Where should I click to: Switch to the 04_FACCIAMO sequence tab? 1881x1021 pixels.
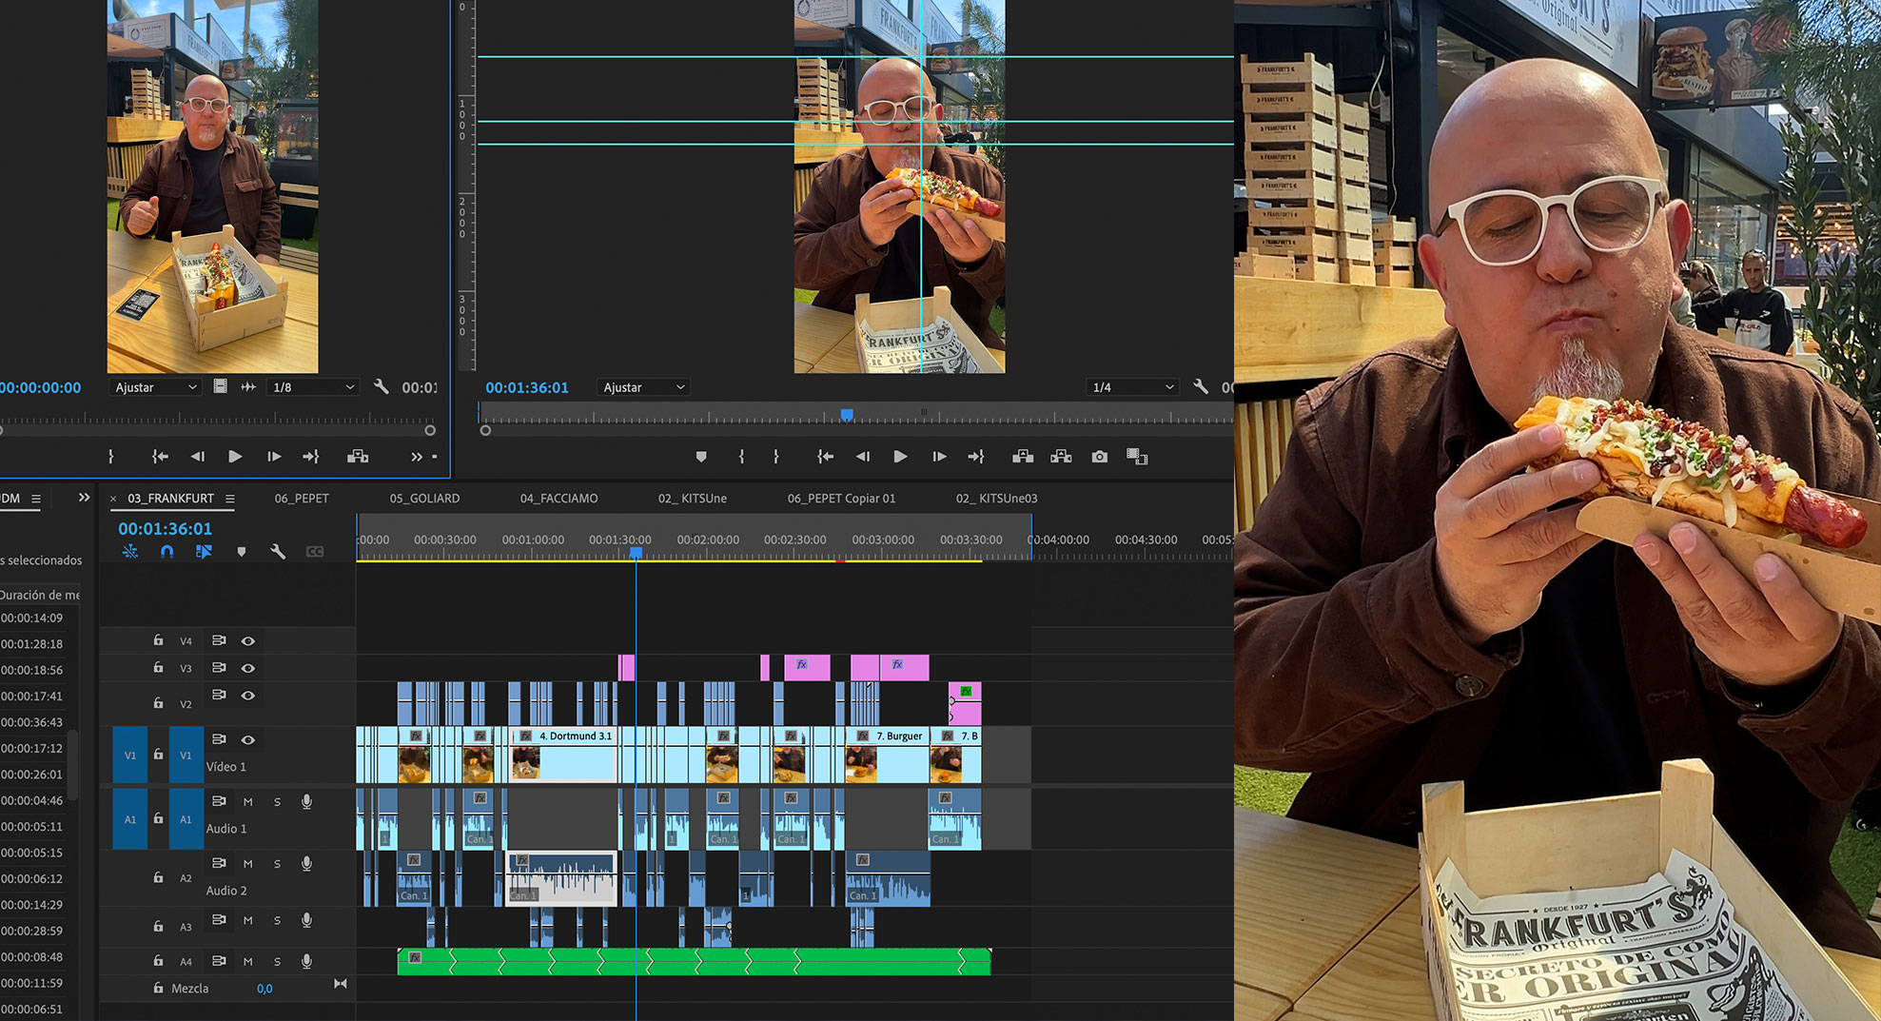tap(558, 499)
